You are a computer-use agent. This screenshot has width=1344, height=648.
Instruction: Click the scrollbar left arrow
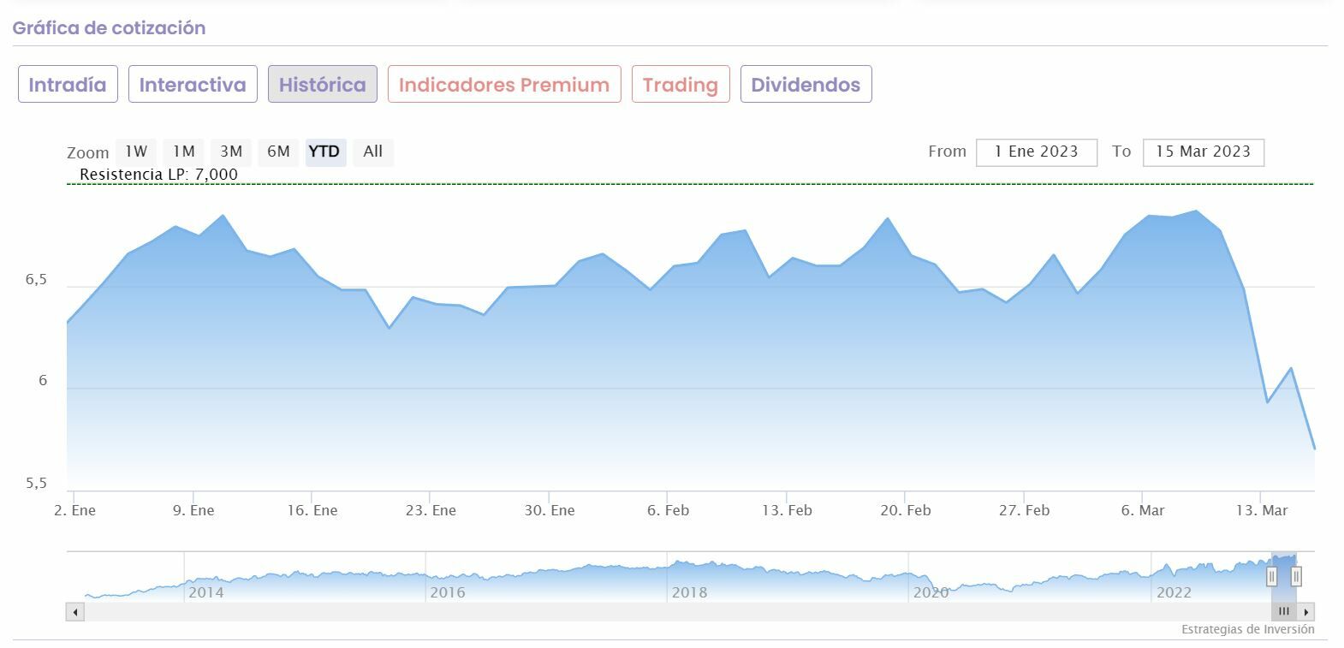click(x=75, y=612)
